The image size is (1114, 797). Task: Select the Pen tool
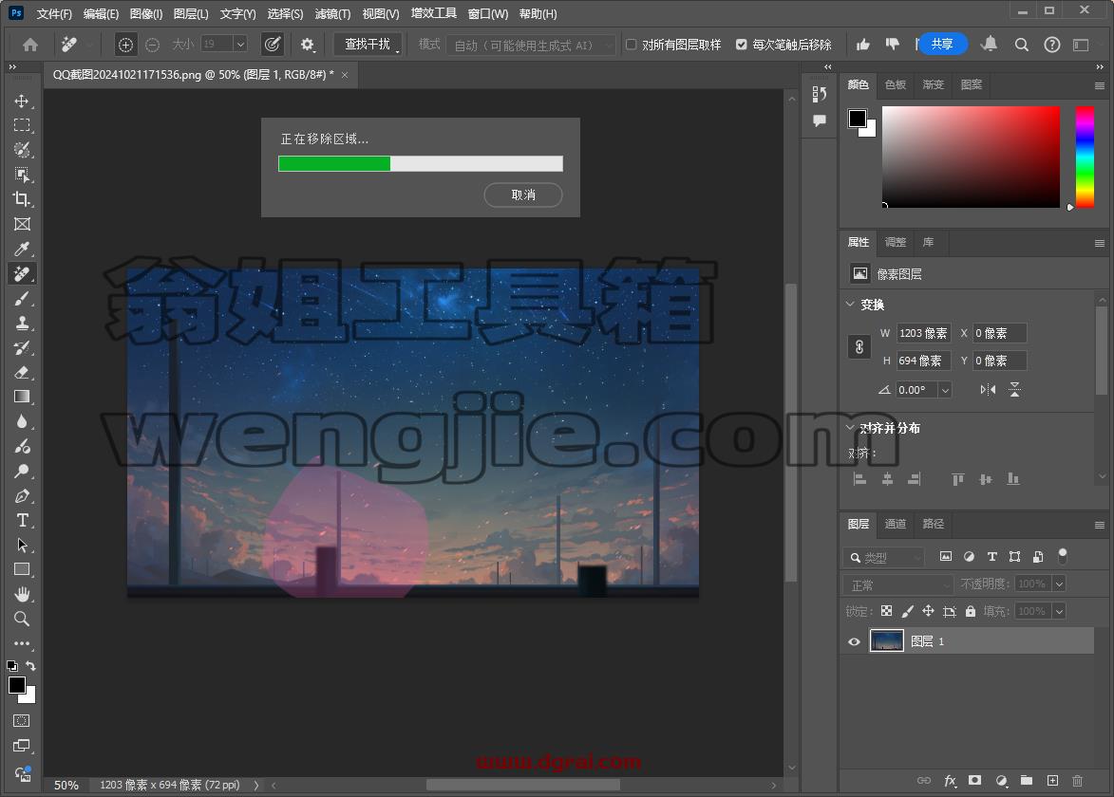click(x=22, y=496)
